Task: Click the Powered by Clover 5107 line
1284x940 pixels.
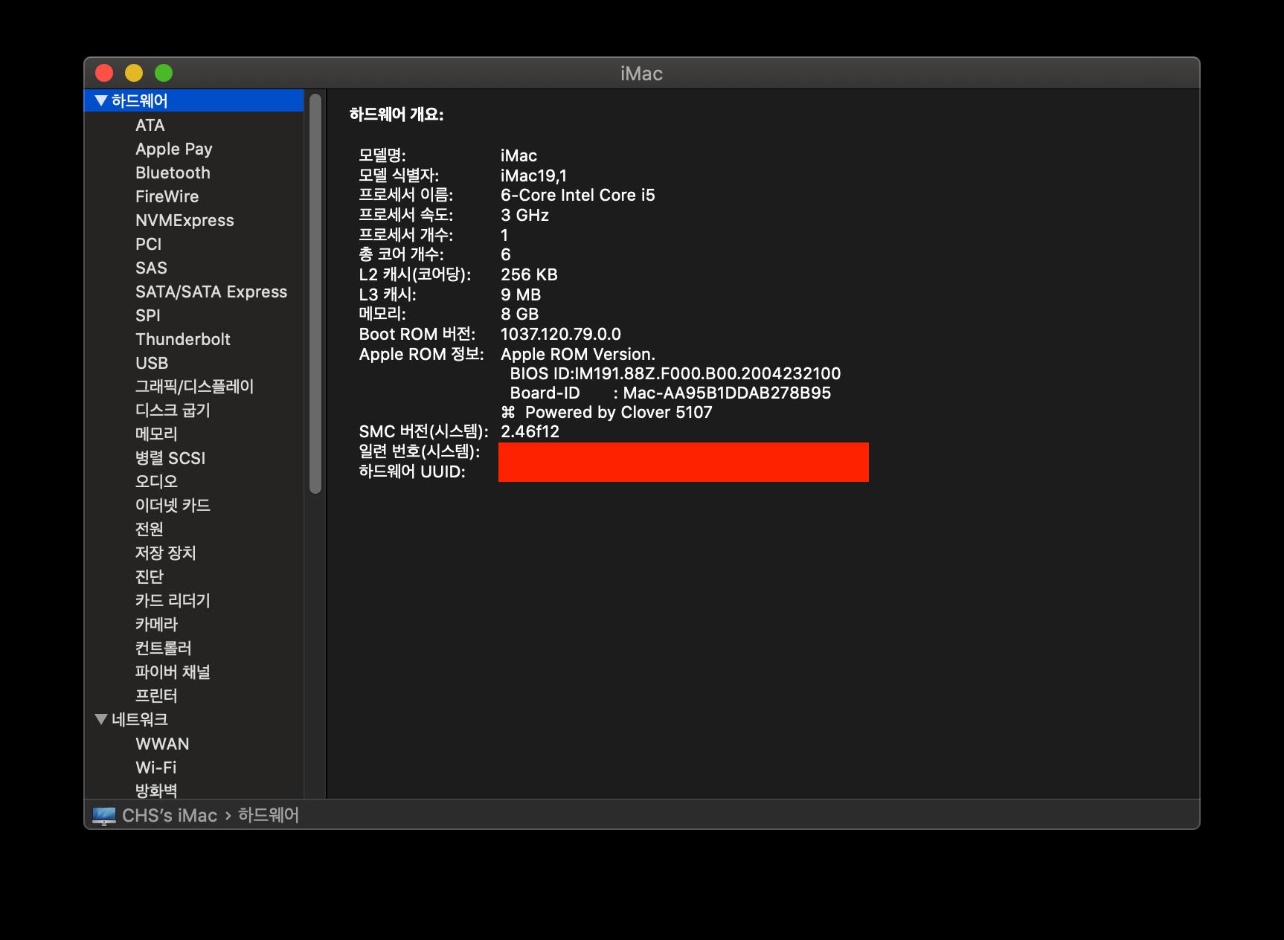Action: pos(607,412)
